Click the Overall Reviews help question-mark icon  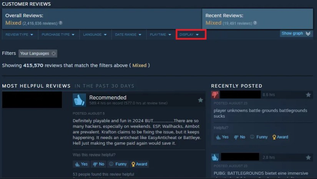click(60, 23)
